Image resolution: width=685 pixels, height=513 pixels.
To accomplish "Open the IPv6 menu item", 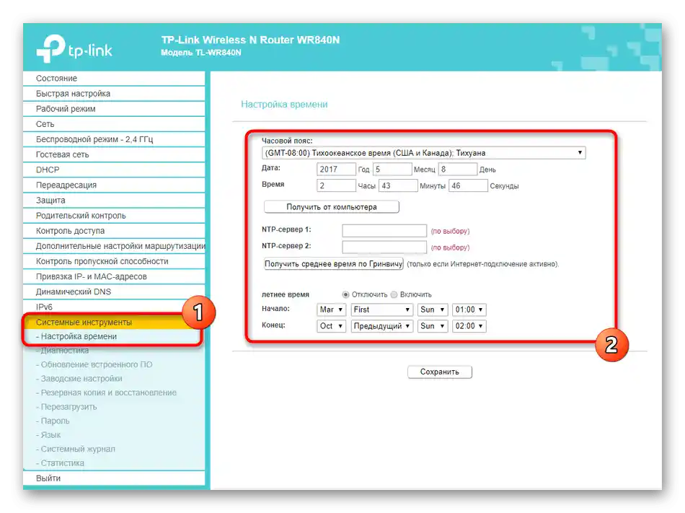I will click(x=114, y=307).
